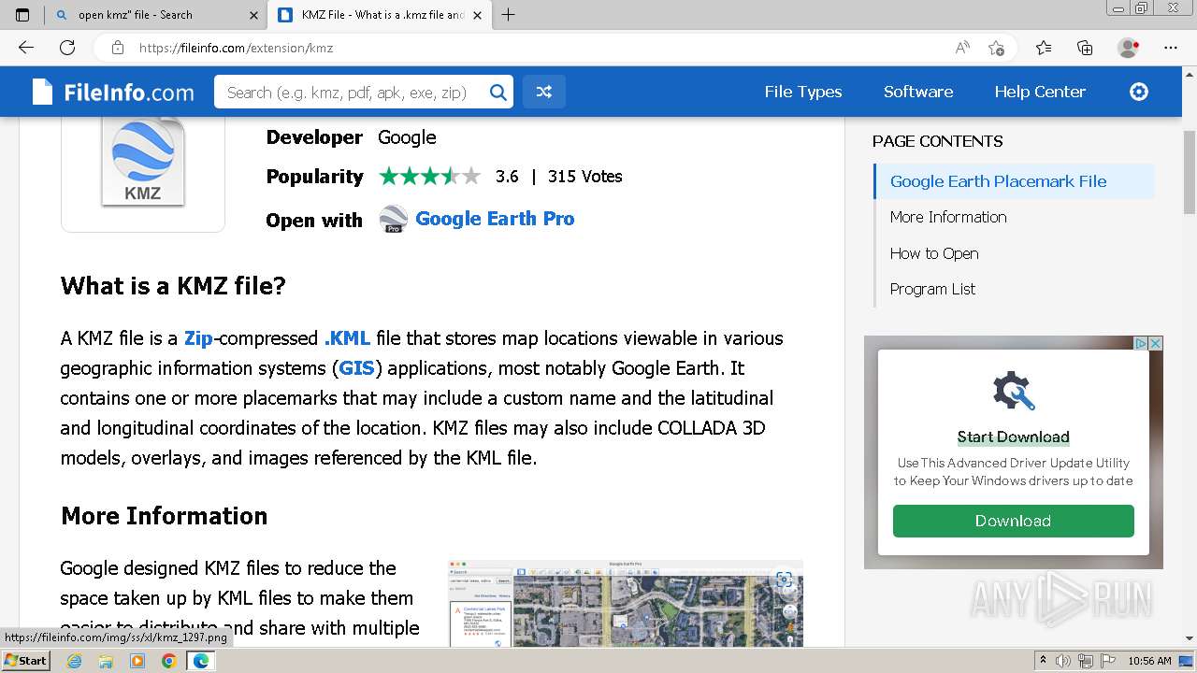Open the Edge tab actions menu icon
Screen dimensions: 1197x673
pos(22,15)
